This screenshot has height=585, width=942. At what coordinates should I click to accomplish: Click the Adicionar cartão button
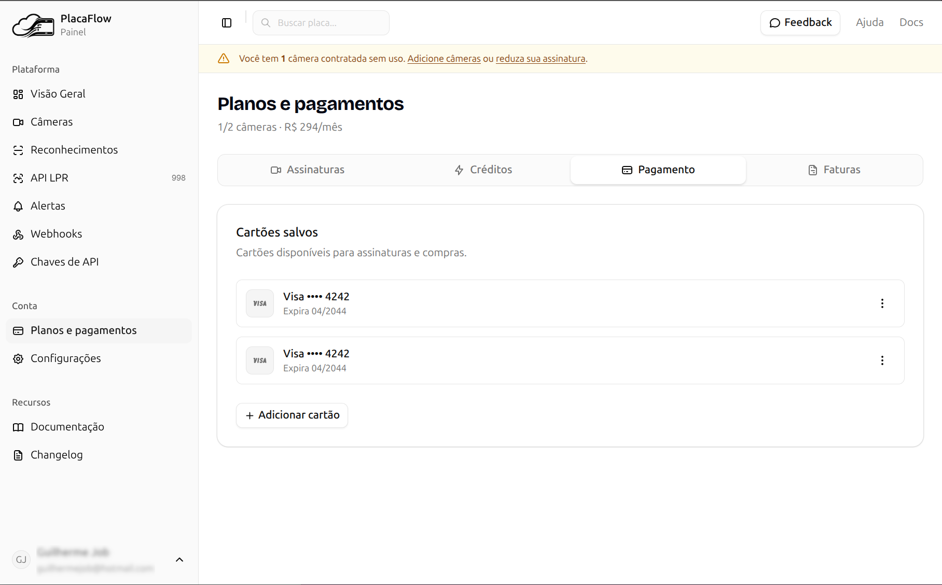(292, 415)
